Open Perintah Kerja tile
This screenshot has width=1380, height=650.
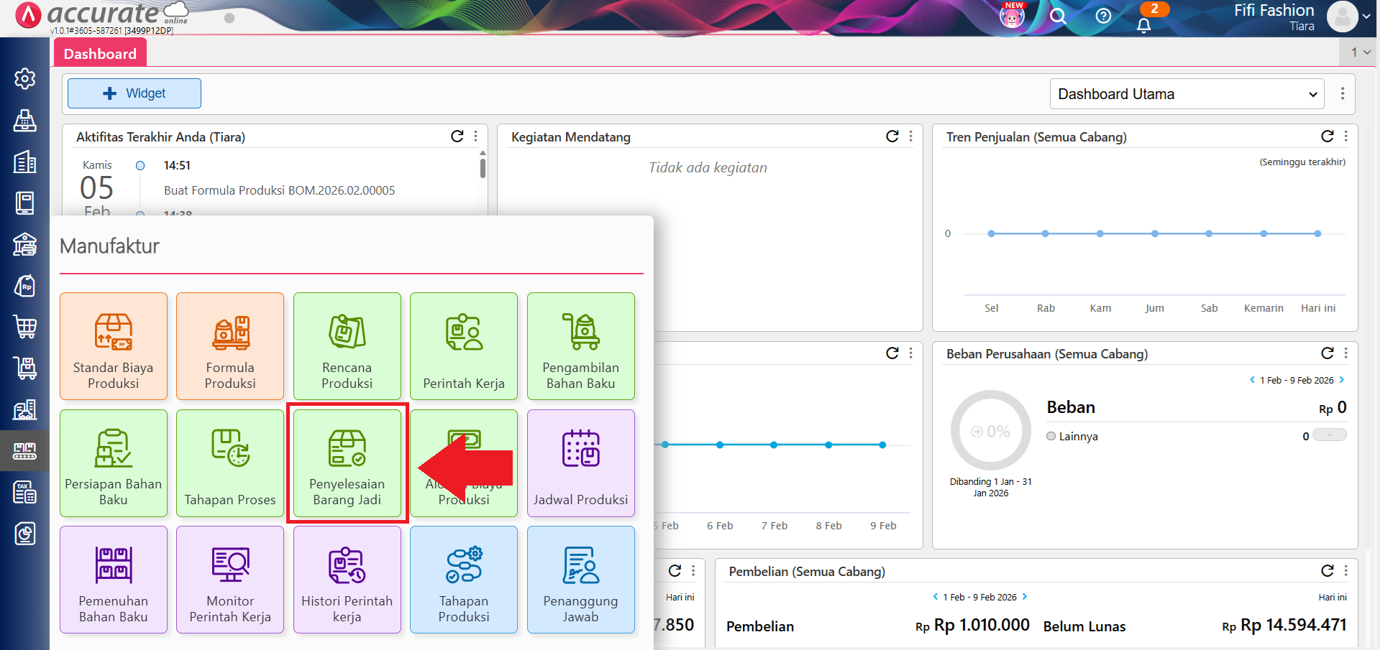pyautogui.click(x=464, y=346)
